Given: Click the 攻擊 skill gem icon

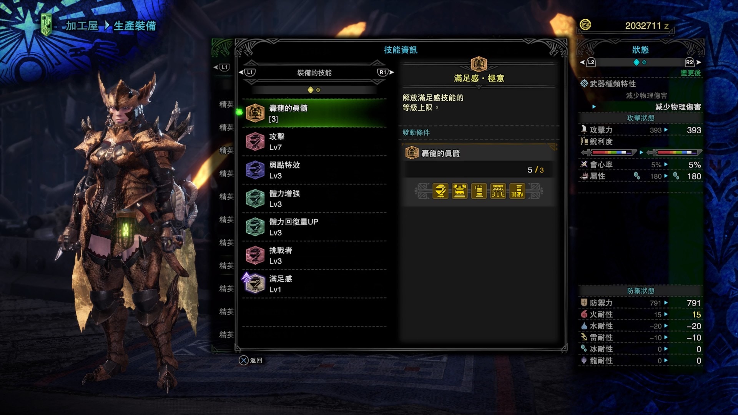Looking at the screenshot, I should point(255,142).
